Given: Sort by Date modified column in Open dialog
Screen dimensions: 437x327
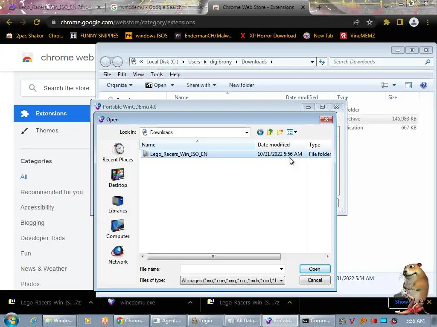Looking at the screenshot, I should pyautogui.click(x=280, y=145).
